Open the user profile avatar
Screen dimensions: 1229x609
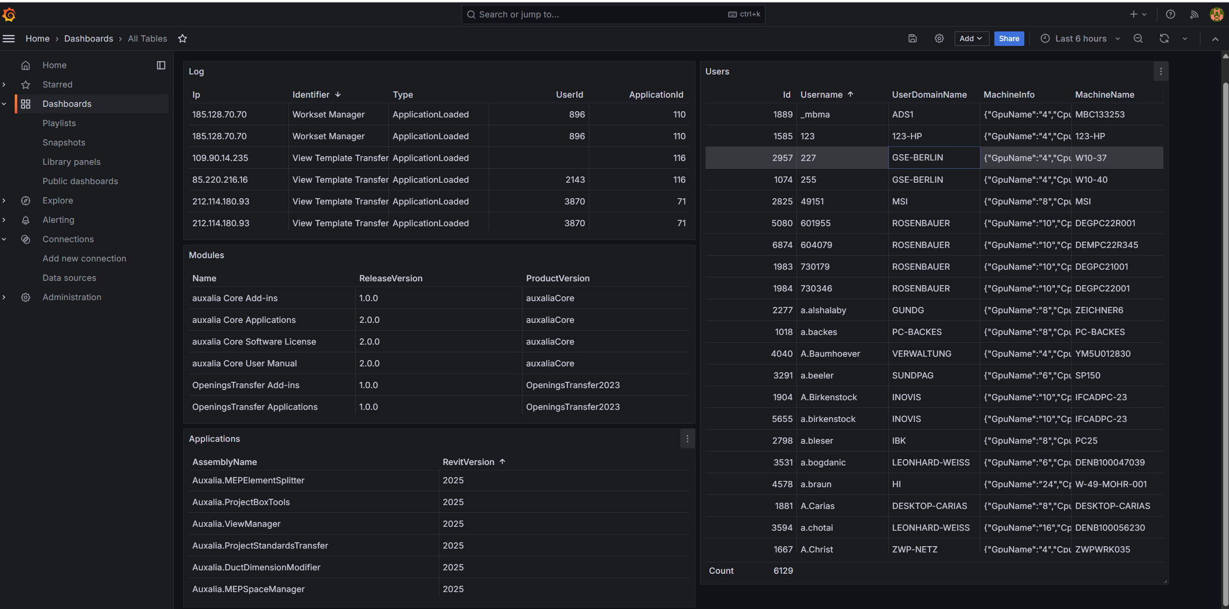pos(1216,14)
